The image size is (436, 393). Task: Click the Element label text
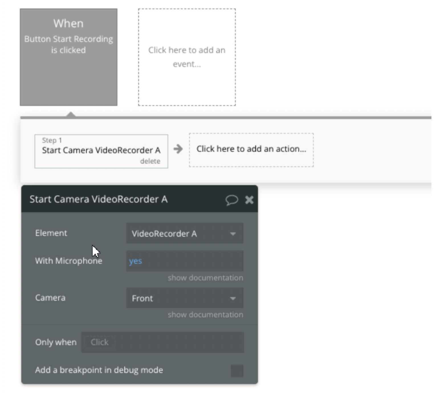(51, 233)
